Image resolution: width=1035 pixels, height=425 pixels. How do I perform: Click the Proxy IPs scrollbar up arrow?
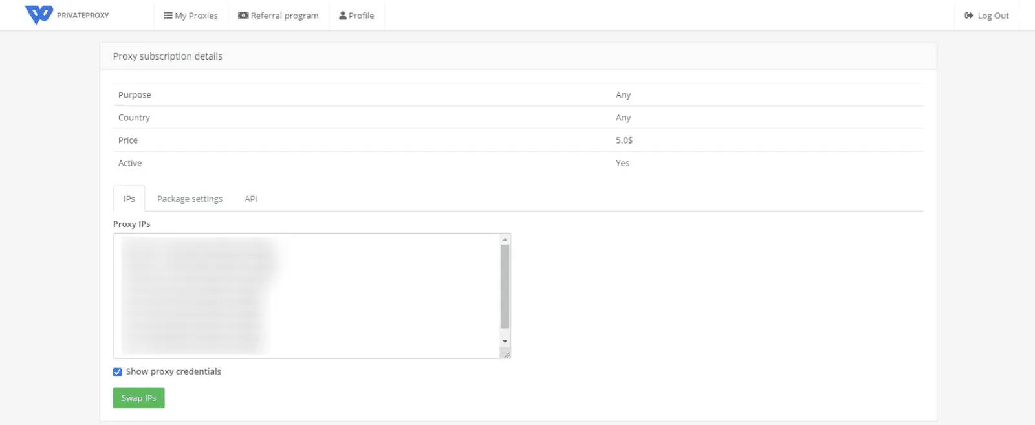[x=505, y=239]
